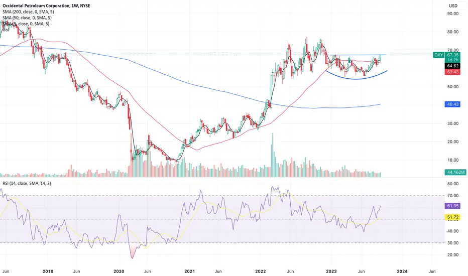The image size is (468, 276).
Task: Open the USD currency selector
Action: [453, 6]
